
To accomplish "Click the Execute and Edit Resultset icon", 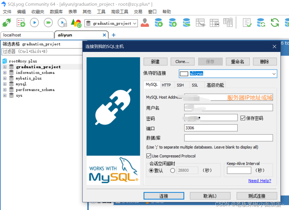I will 62,23.
